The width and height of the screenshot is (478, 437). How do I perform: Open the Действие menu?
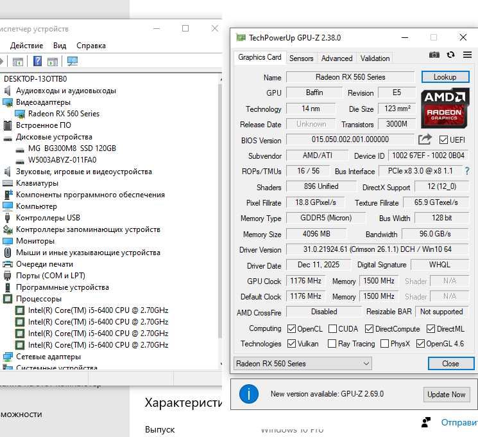coord(26,46)
